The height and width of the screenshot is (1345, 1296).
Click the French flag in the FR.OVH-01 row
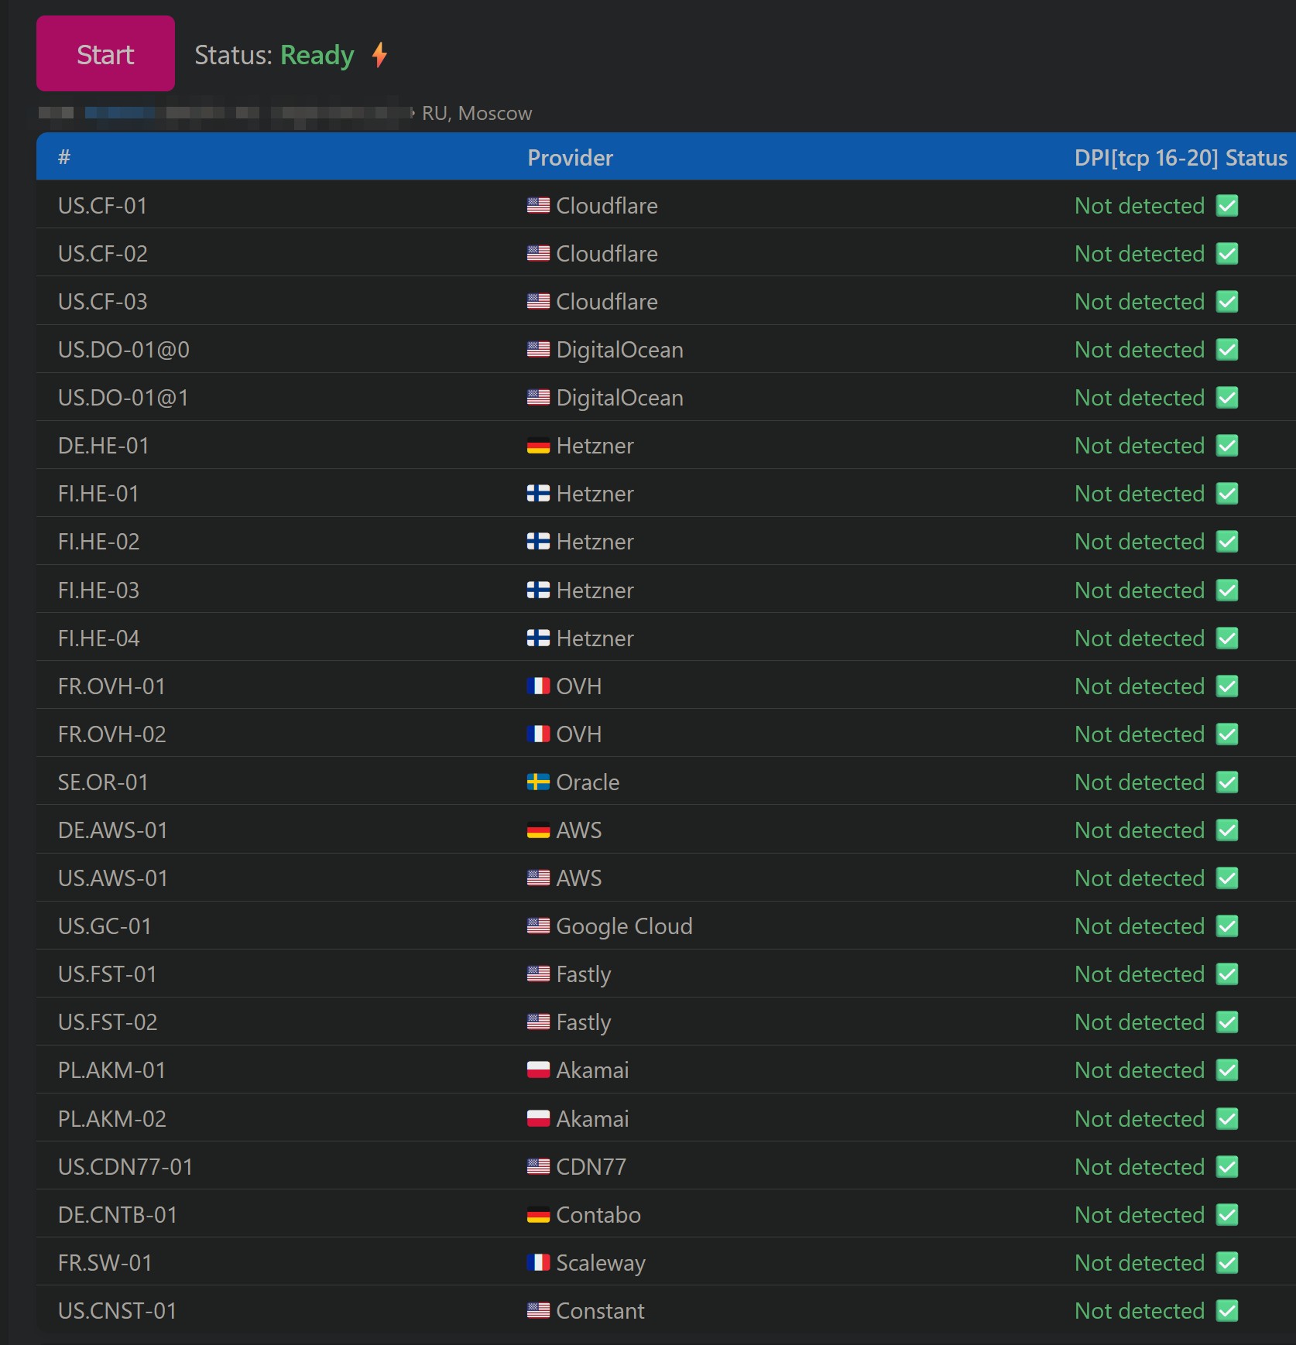(538, 686)
